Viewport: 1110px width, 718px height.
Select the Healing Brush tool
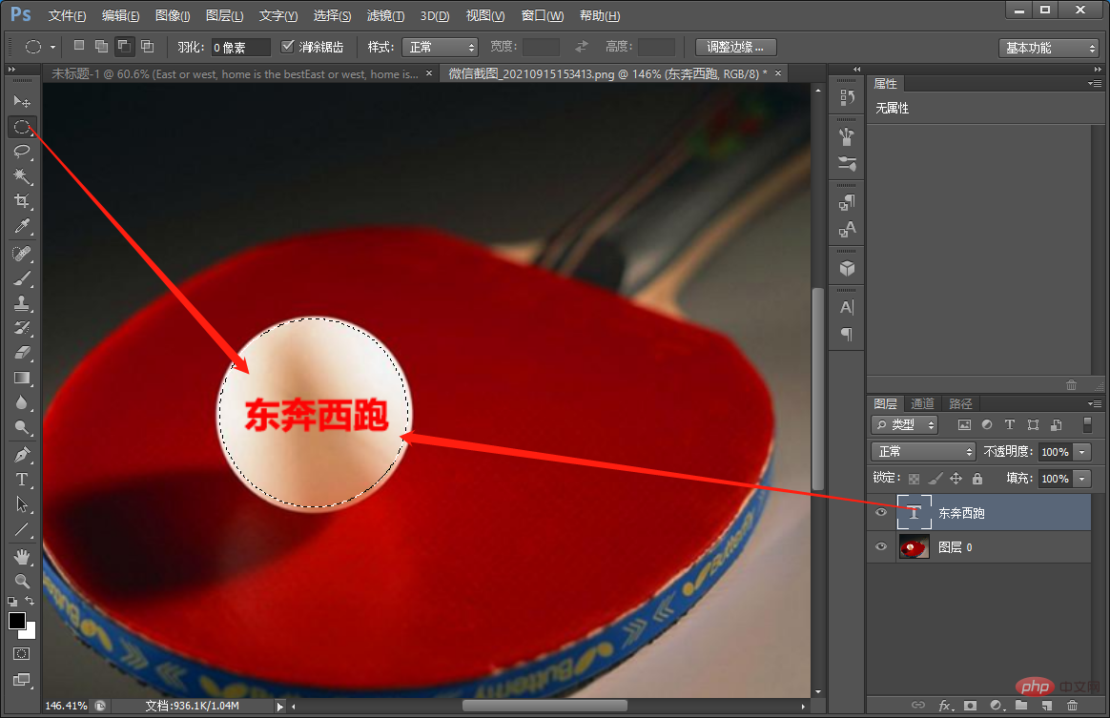tap(22, 253)
